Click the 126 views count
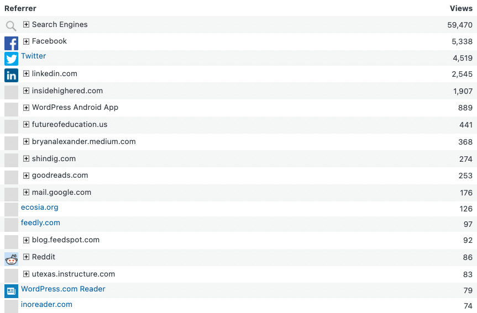 pos(466,209)
